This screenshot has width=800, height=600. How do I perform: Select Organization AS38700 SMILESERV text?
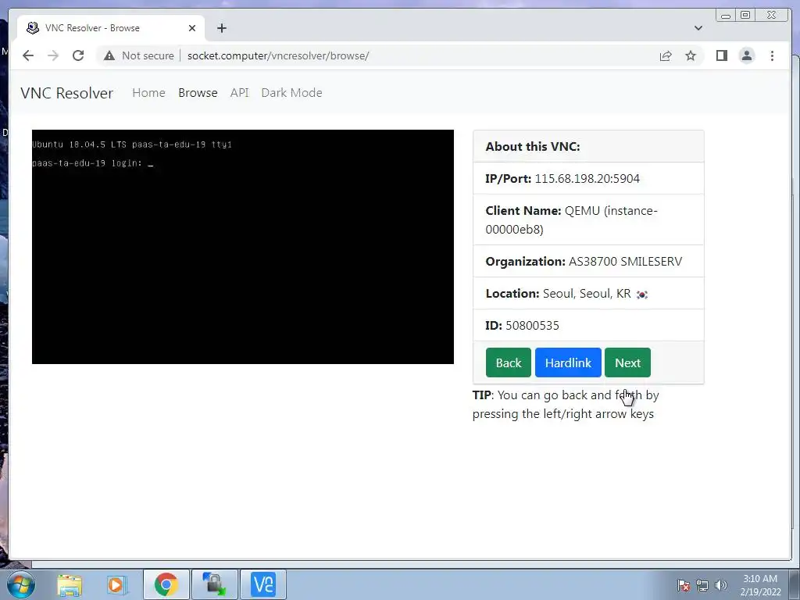[584, 261]
